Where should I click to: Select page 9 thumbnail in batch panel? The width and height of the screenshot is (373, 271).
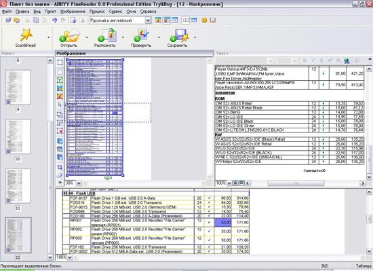point(18,87)
